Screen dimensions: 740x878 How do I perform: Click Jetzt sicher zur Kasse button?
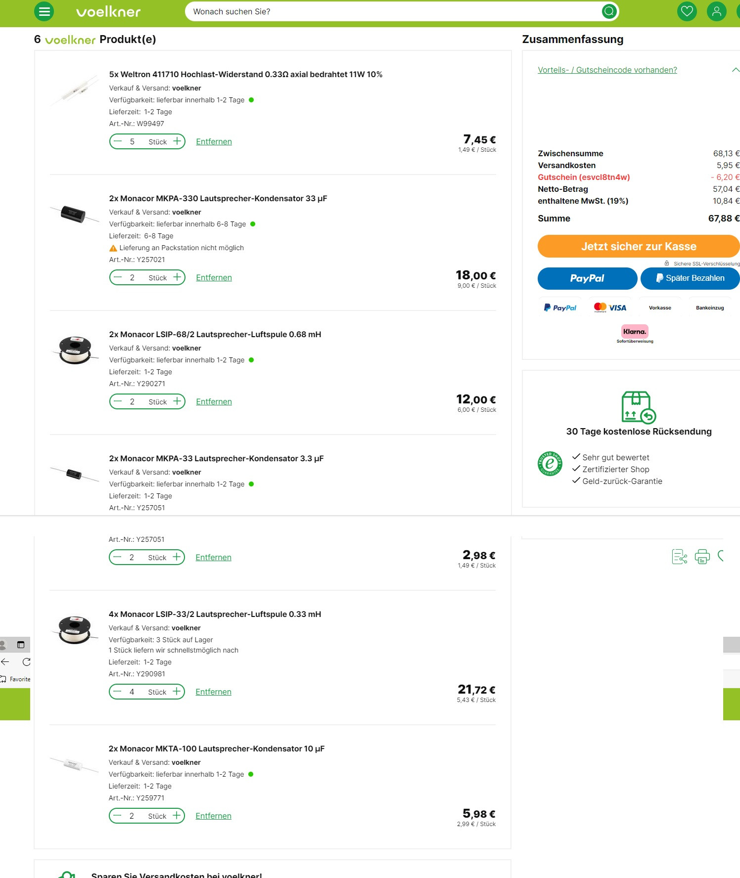point(638,246)
